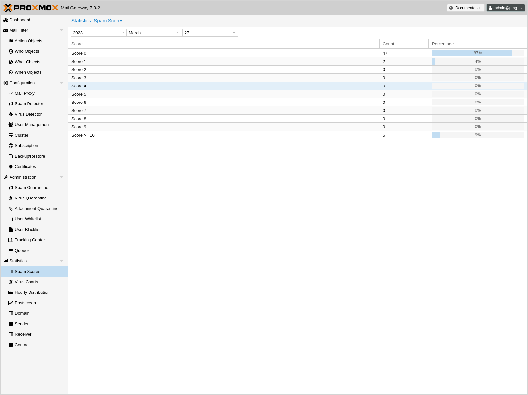The height and width of the screenshot is (395, 528).
Task: Click the Spam Detector megaphone icon
Action: (x=11, y=104)
